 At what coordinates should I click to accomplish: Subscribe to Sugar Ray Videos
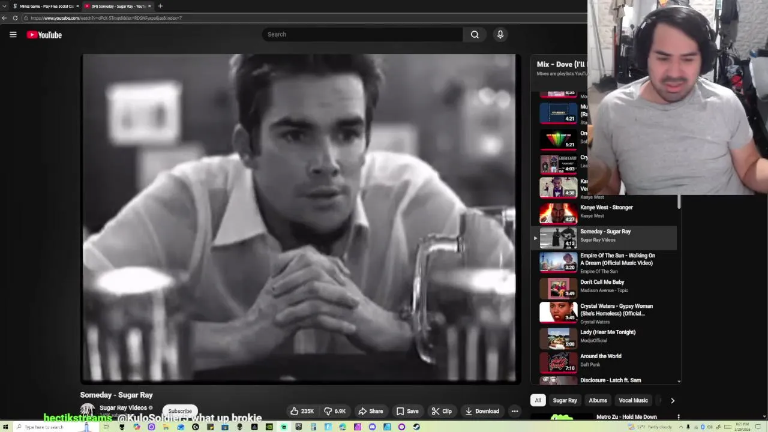pos(180,411)
